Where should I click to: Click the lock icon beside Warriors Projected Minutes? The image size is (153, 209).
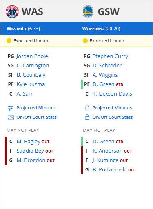pyautogui.click(x=87, y=108)
